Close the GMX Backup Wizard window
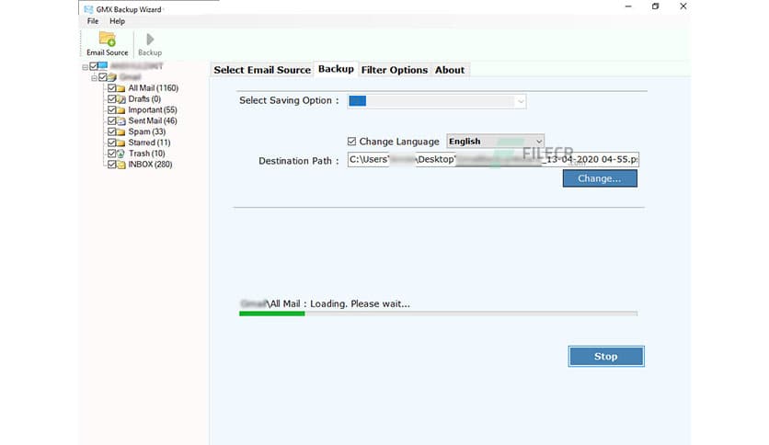The height and width of the screenshot is (445, 769). coord(683,6)
